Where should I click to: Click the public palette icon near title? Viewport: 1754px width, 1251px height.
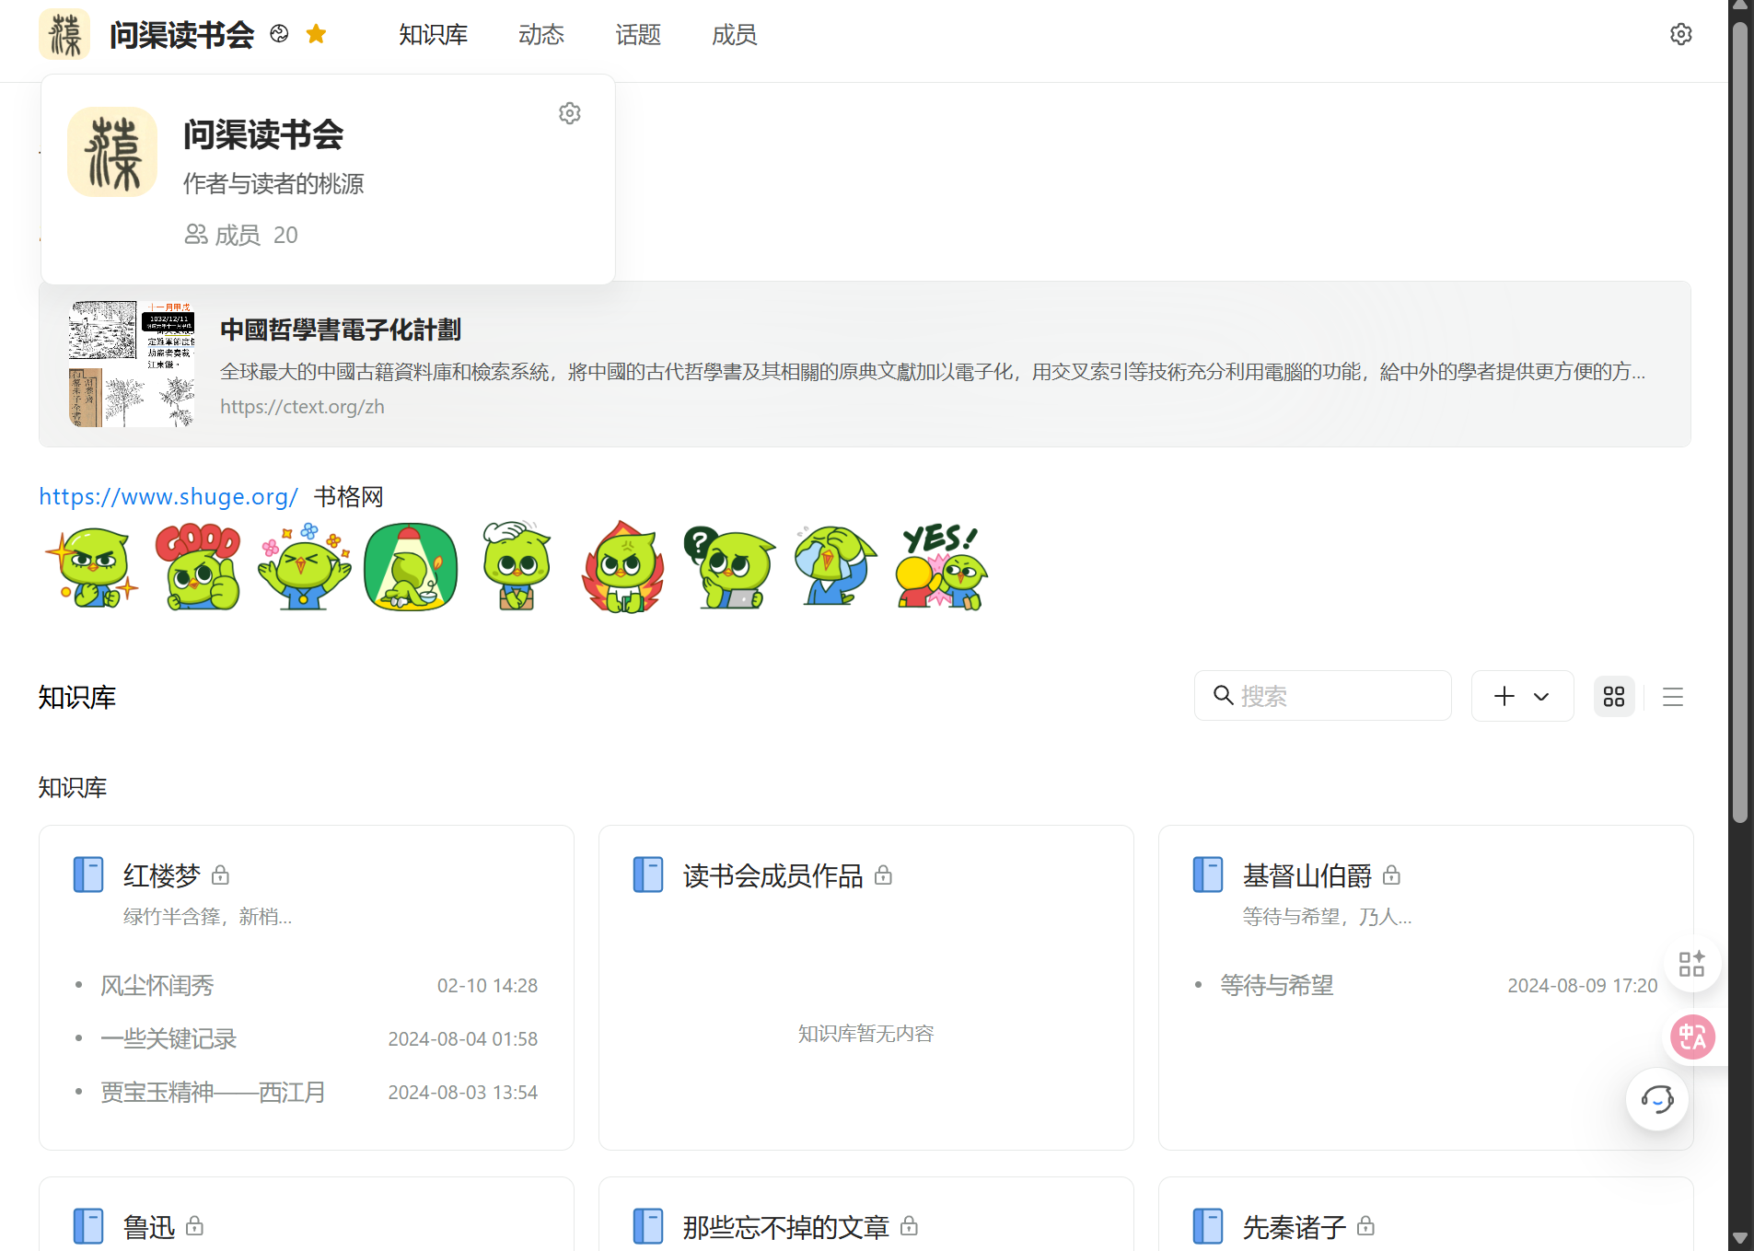(x=279, y=35)
